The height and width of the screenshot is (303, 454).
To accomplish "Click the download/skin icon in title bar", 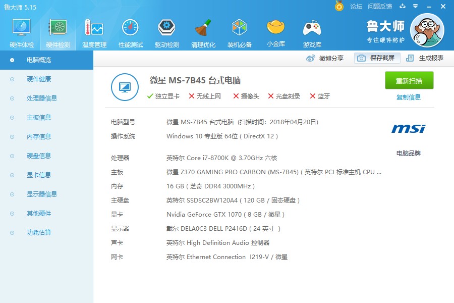I will coord(403,6).
